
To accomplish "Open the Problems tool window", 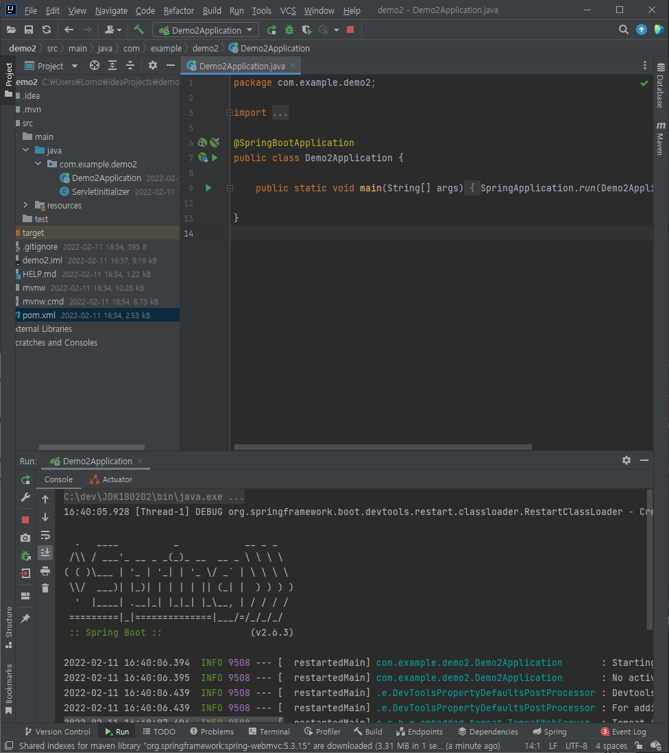I will pos(212,731).
